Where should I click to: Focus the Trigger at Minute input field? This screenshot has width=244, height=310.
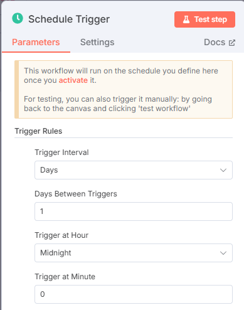pyautogui.click(x=134, y=294)
